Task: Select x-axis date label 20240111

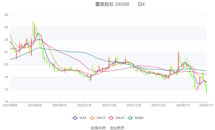Action: tap(183, 105)
